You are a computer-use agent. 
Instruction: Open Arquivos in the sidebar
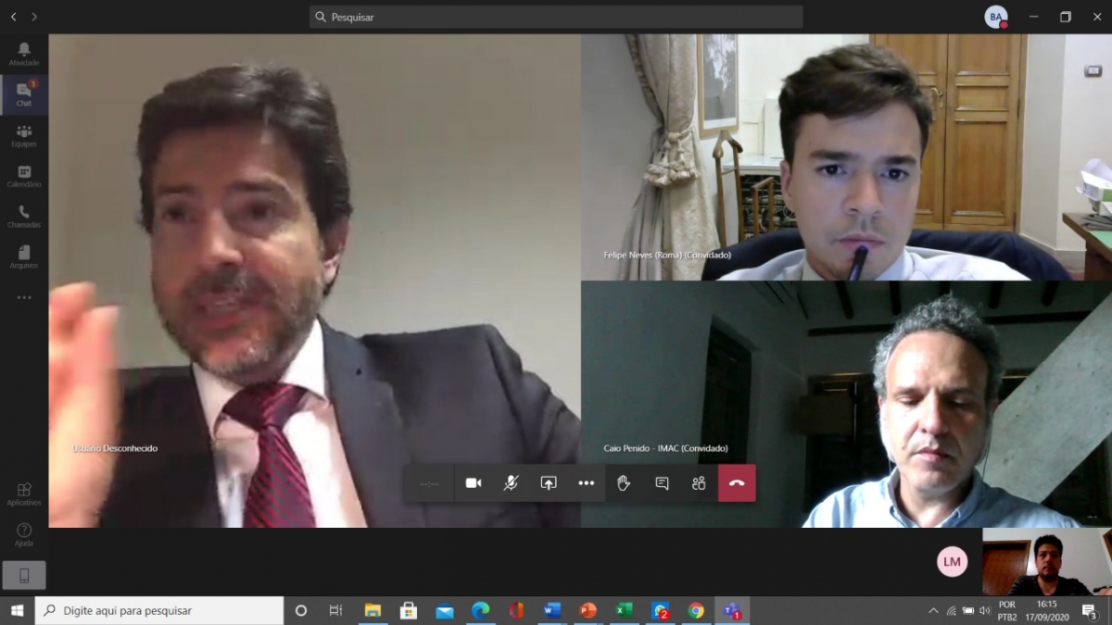point(24,257)
